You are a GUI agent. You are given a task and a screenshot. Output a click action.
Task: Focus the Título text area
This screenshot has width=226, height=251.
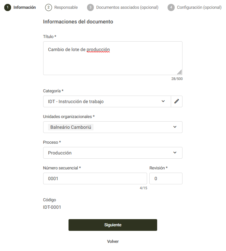(113, 58)
